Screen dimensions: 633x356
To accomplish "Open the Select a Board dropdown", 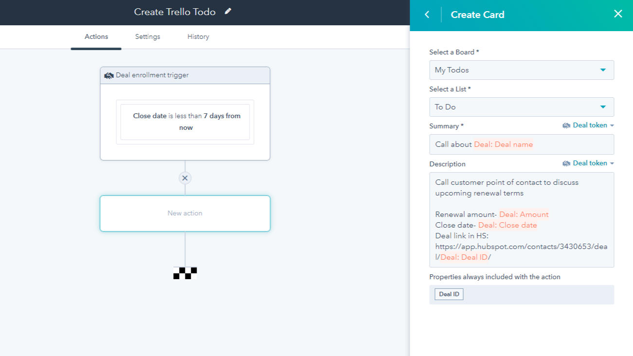I will 522,70.
